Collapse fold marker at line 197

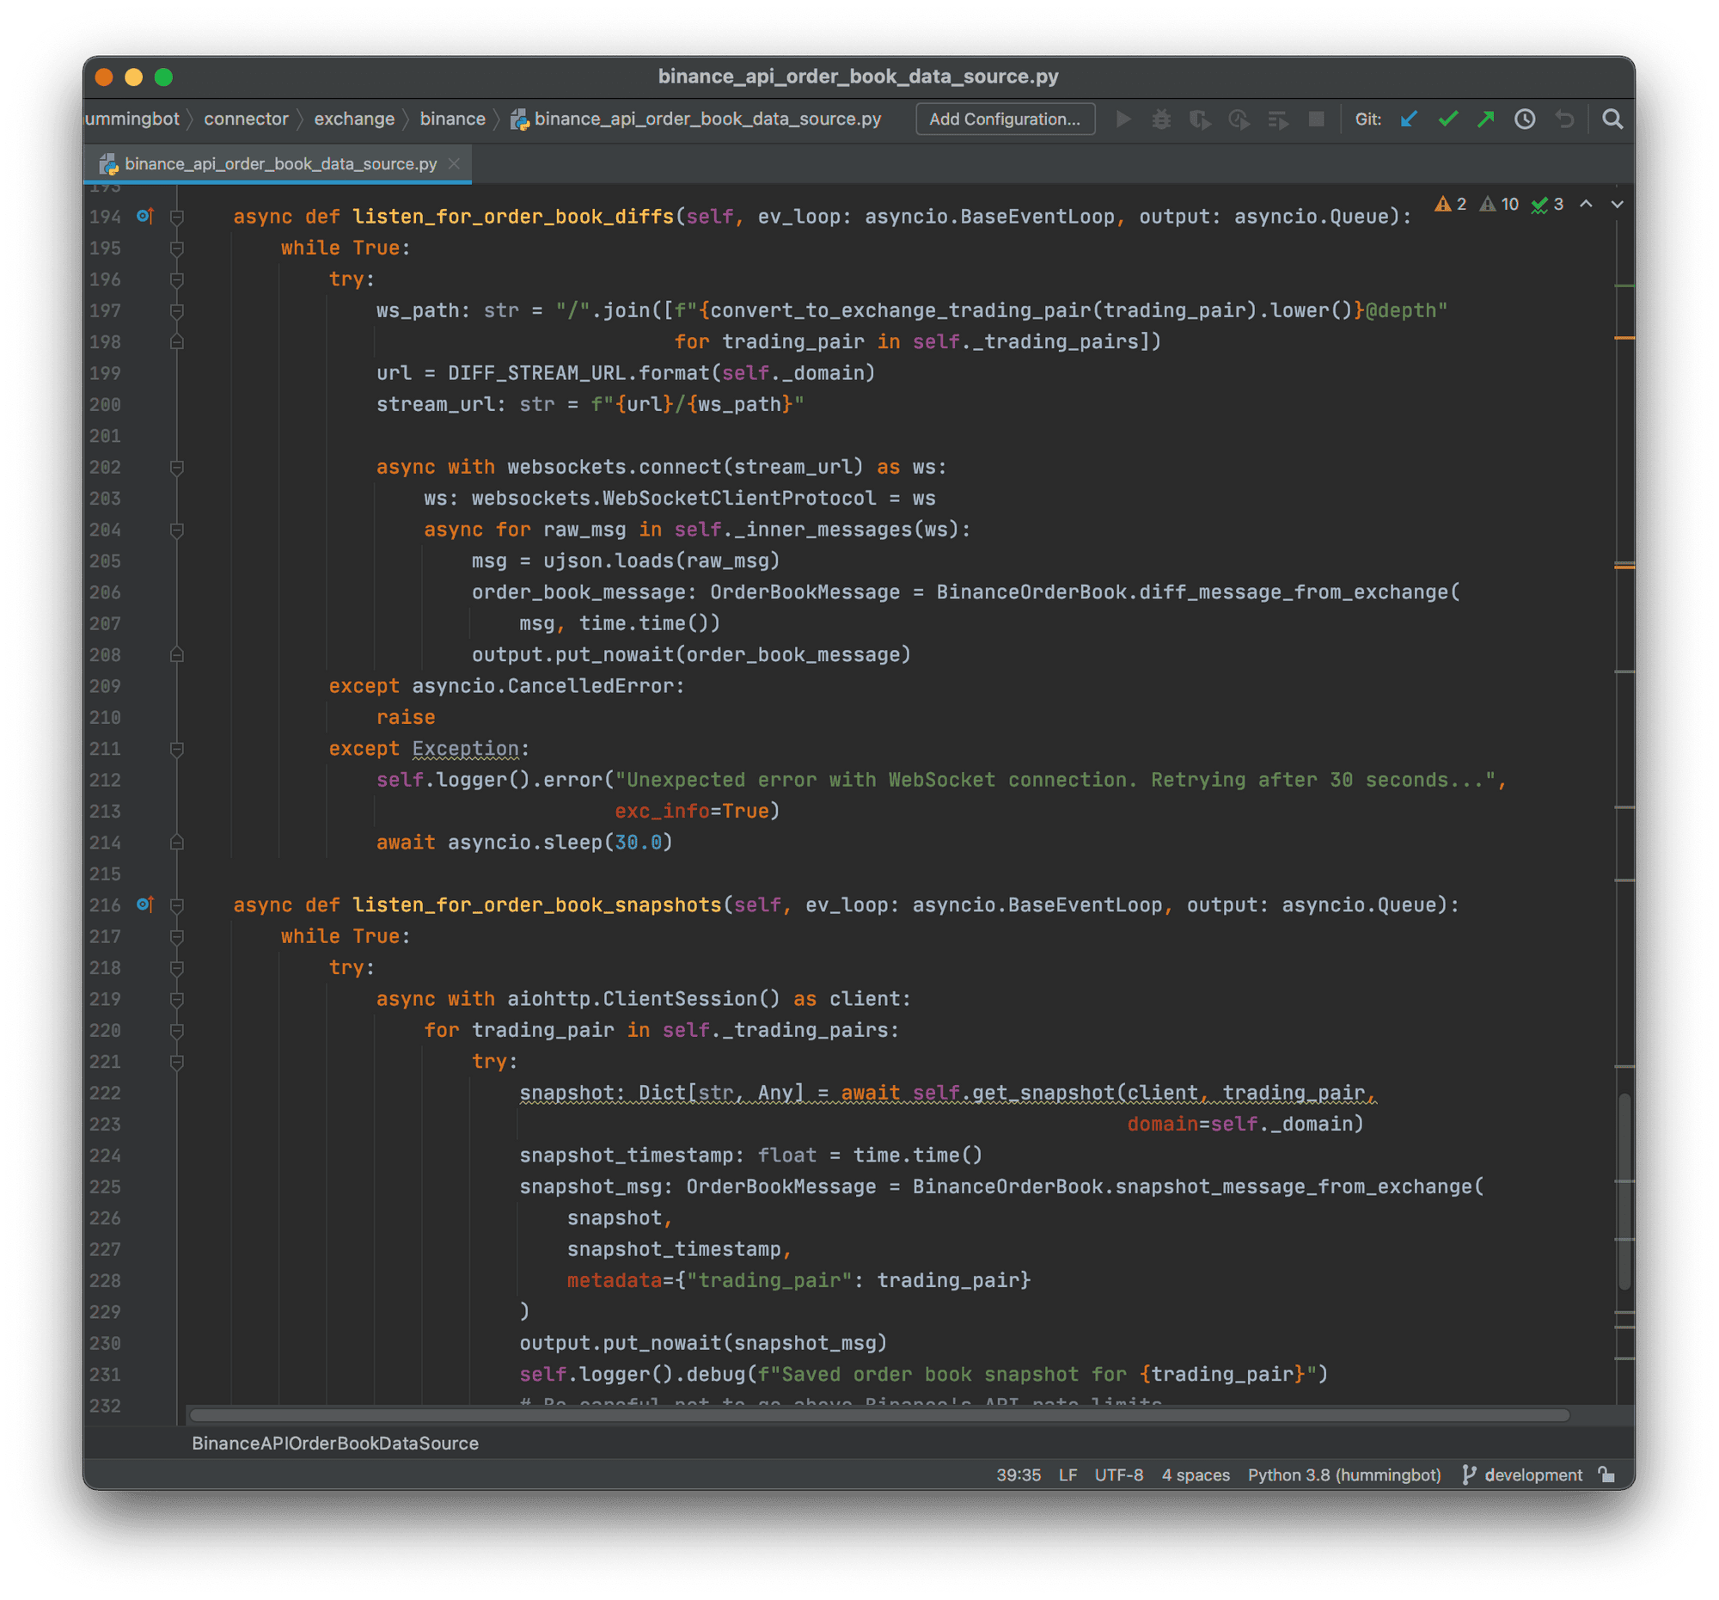pos(177,310)
